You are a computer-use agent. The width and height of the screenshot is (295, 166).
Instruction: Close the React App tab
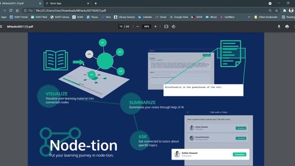click(88, 3)
